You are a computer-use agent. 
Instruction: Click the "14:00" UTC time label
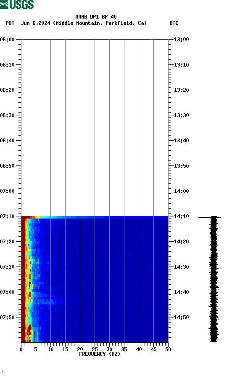[182, 191]
